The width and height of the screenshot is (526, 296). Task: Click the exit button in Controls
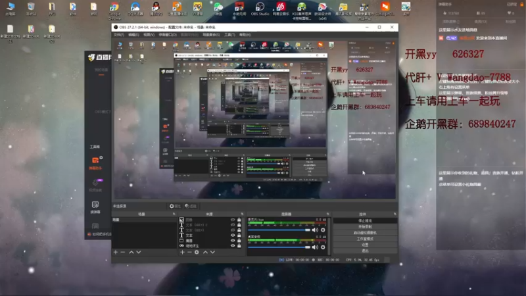pyautogui.click(x=365, y=251)
